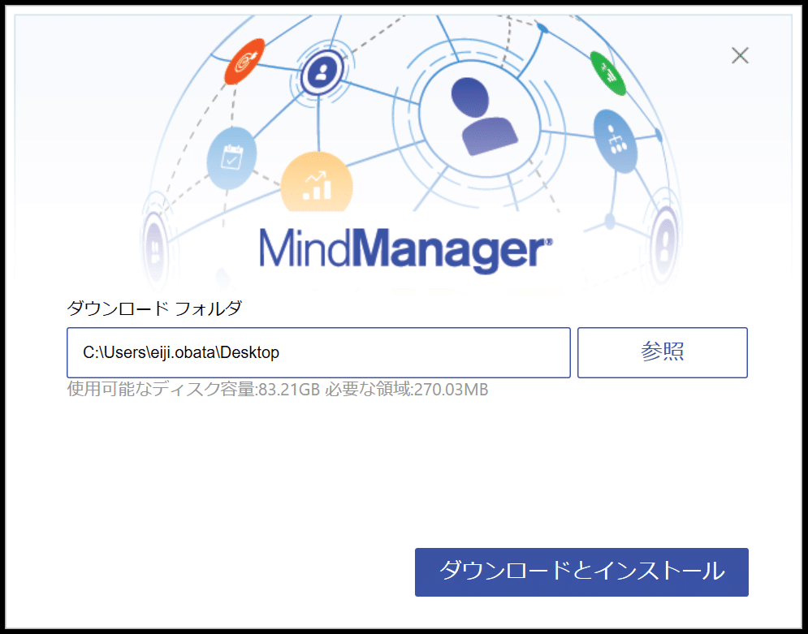Image resolution: width=808 pixels, height=634 pixels.
Task: Click the green growth chart icon
Action: (608, 71)
